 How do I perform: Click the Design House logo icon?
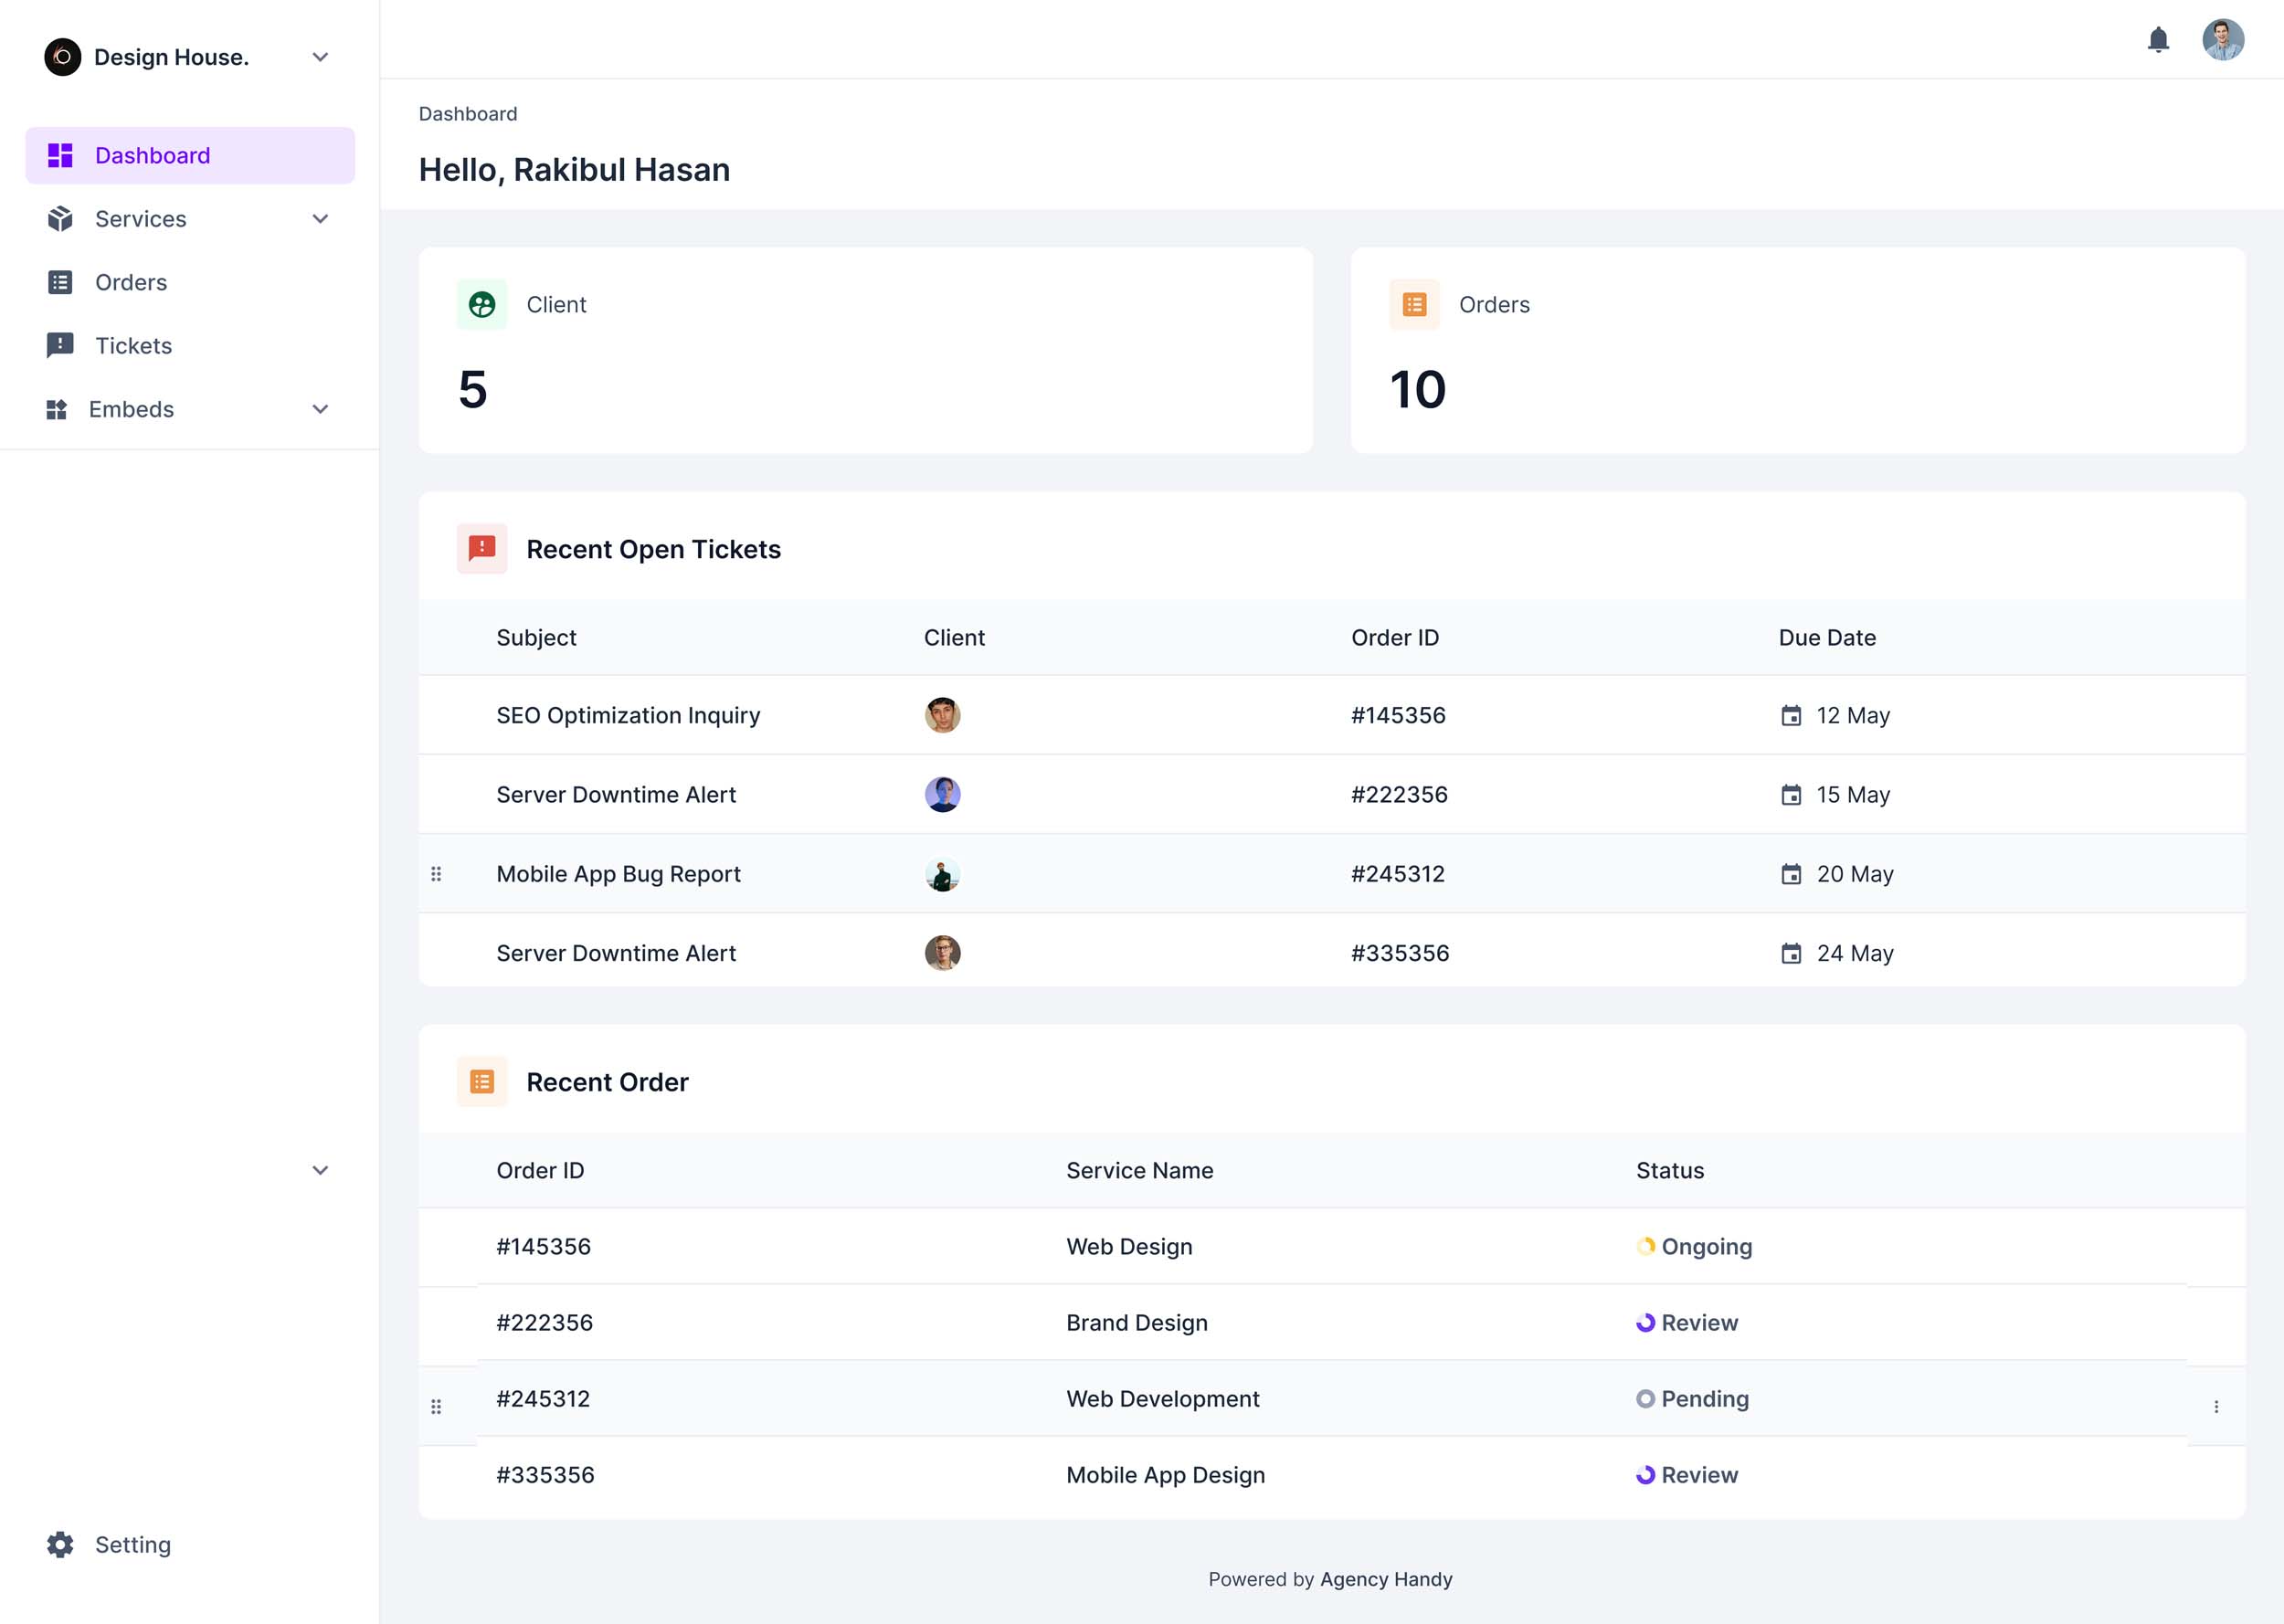(62, 57)
